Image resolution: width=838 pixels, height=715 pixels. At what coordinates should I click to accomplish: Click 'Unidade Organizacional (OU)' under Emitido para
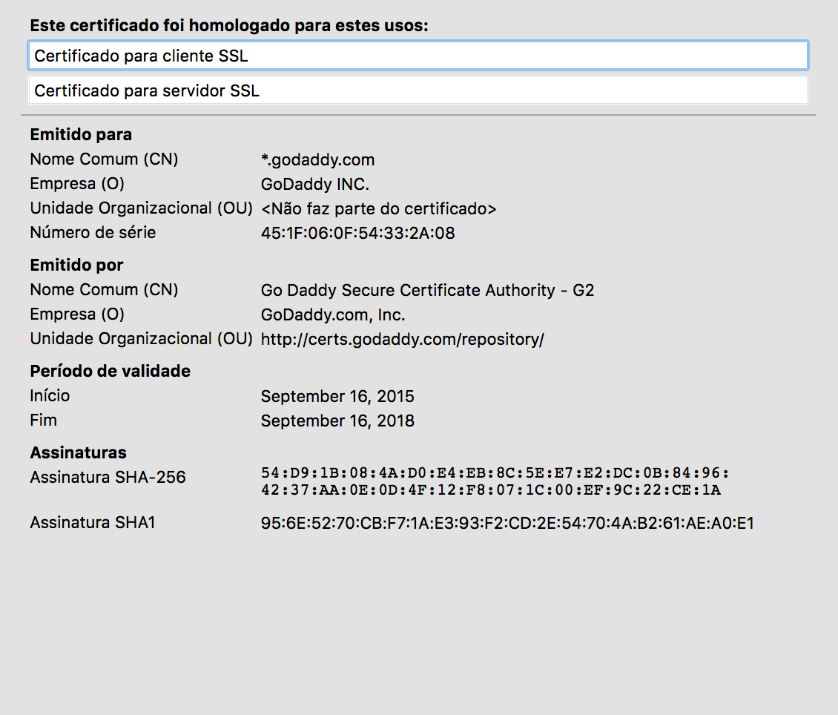(x=141, y=208)
